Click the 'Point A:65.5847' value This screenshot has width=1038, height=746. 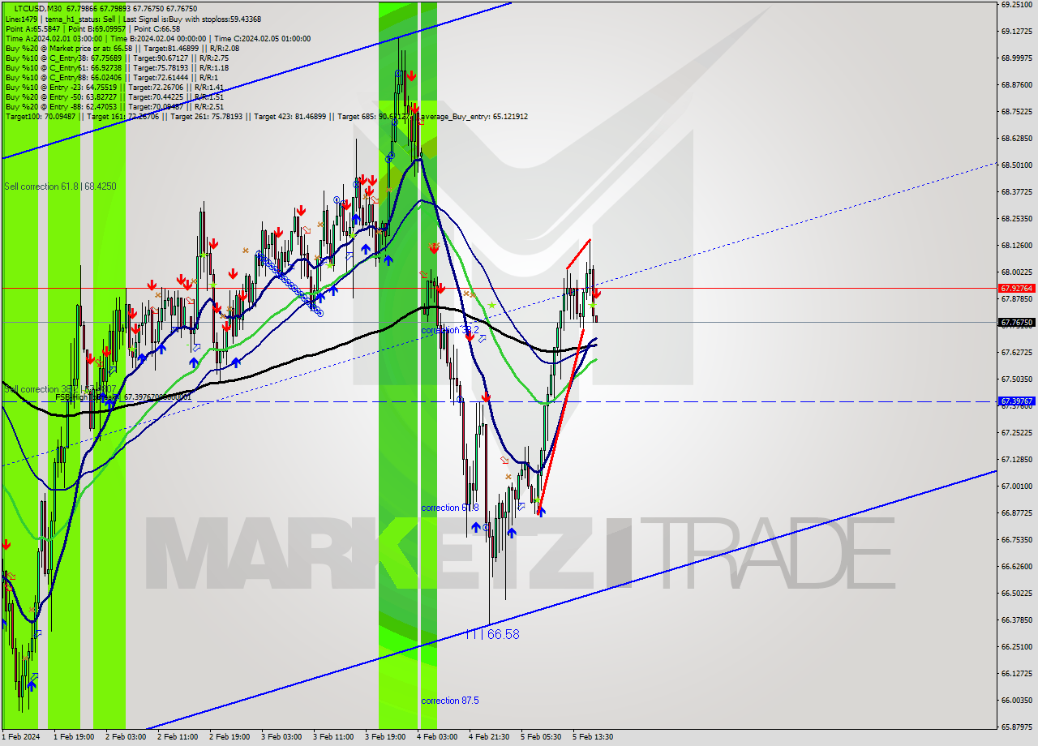click(32, 28)
